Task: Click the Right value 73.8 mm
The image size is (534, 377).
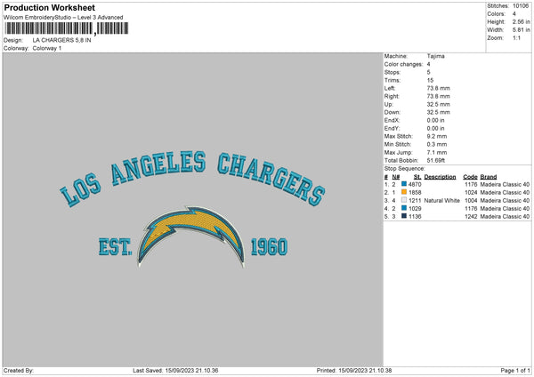Action: pyautogui.click(x=438, y=96)
